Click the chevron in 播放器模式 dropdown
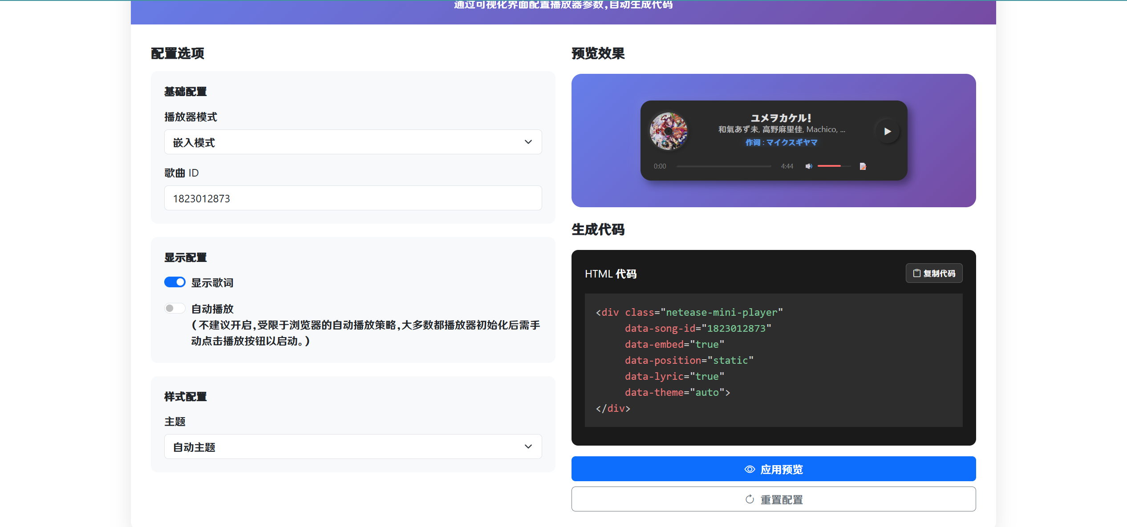This screenshot has height=527, width=1127. pyautogui.click(x=528, y=142)
